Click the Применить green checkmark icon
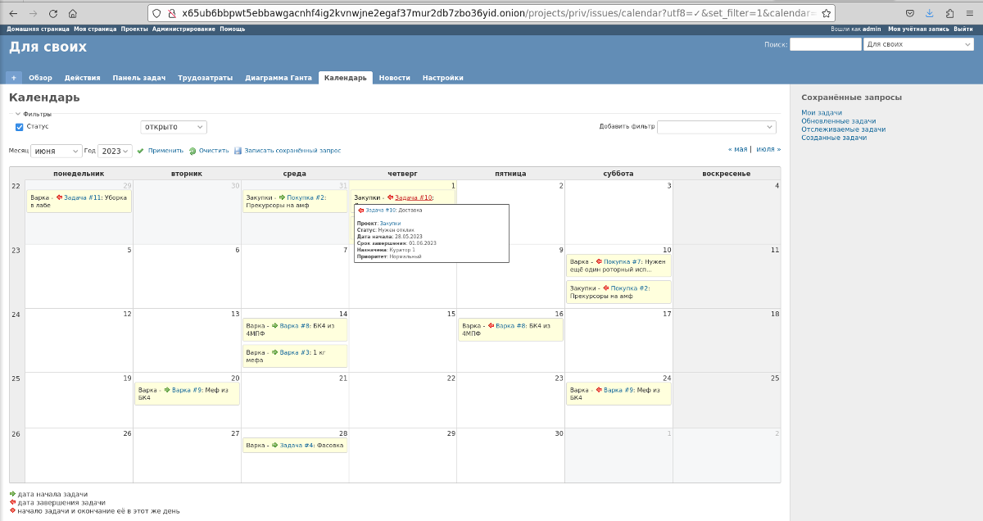Image resolution: width=983 pixels, height=521 pixels. (140, 151)
